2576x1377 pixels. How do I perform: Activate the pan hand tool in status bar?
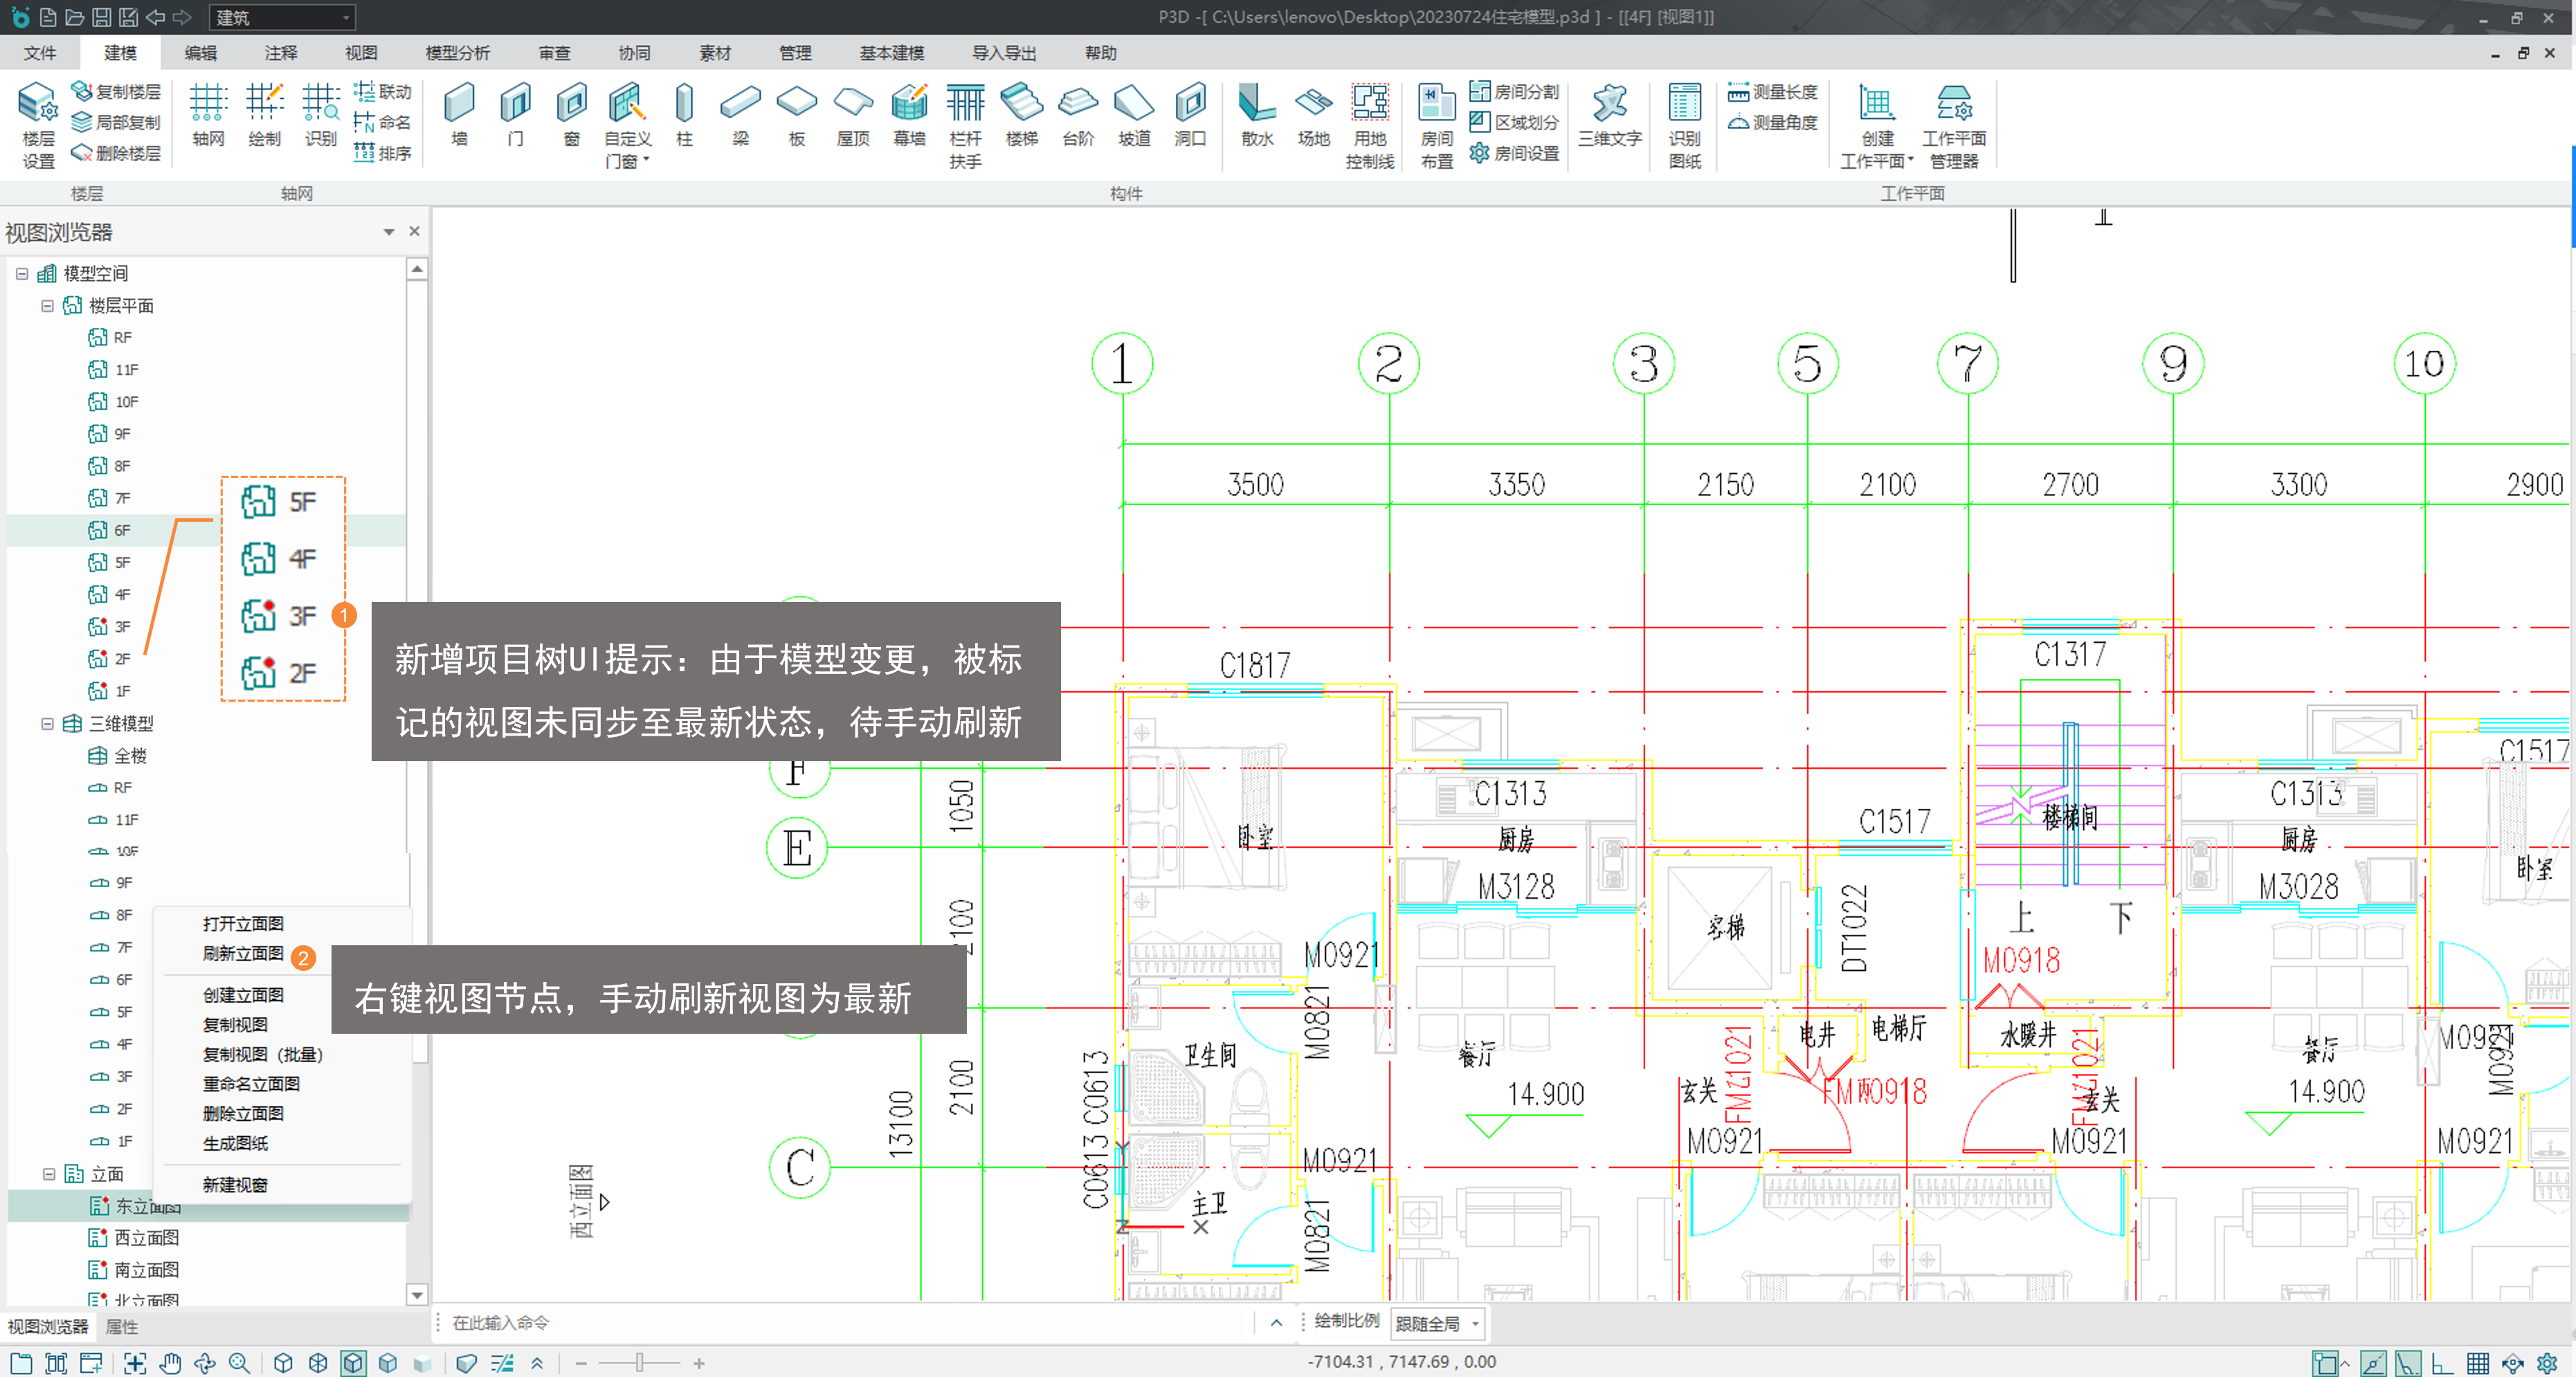click(x=171, y=1363)
